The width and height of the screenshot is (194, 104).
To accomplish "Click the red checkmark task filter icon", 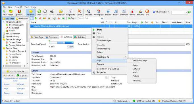I will 40,18.
